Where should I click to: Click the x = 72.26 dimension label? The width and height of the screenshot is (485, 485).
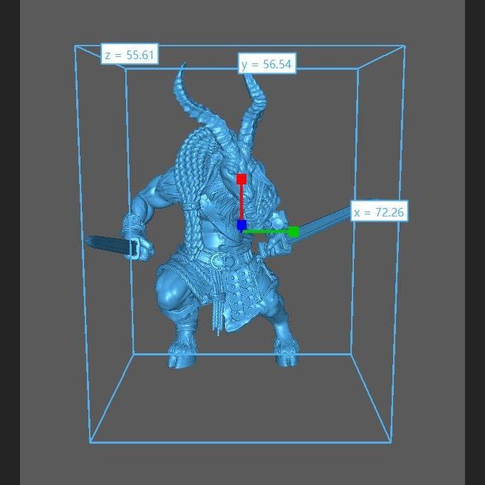click(380, 212)
